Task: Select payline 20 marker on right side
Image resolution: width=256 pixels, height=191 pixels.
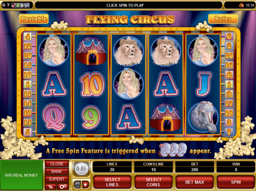Action: (229, 56)
